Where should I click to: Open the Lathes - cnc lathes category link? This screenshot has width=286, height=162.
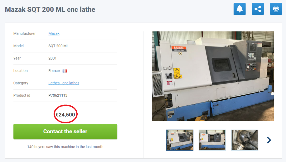64,83
